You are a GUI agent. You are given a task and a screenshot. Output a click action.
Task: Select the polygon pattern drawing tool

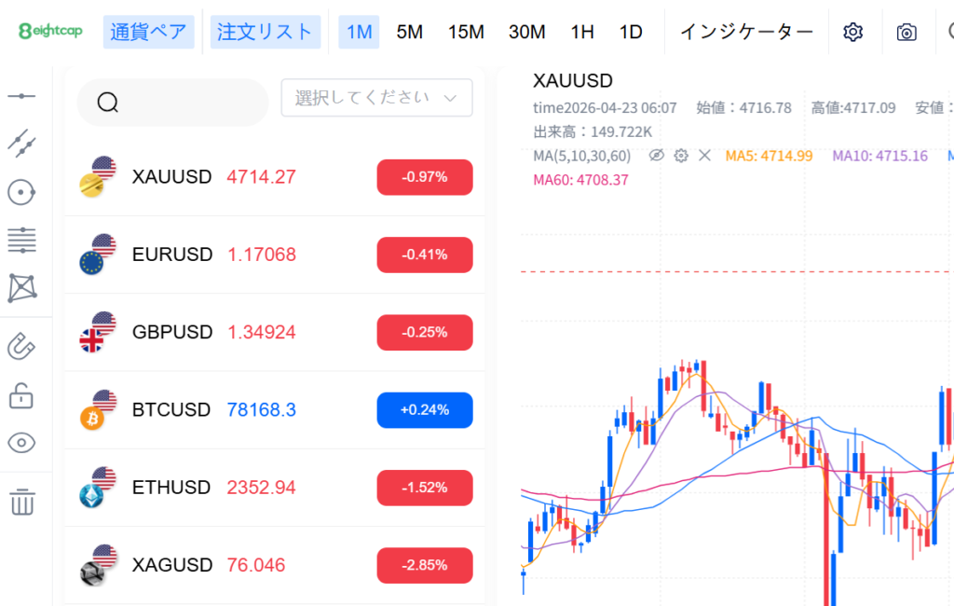pyautogui.click(x=21, y=288)
